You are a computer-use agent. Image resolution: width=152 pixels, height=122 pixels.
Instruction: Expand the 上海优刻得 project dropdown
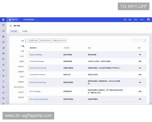(30, 20)
